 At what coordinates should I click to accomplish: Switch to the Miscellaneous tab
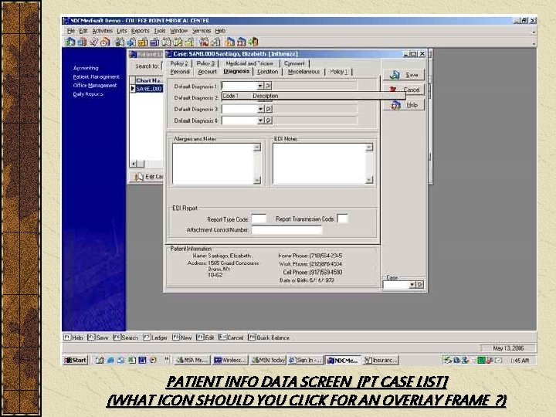pos(303,72)
